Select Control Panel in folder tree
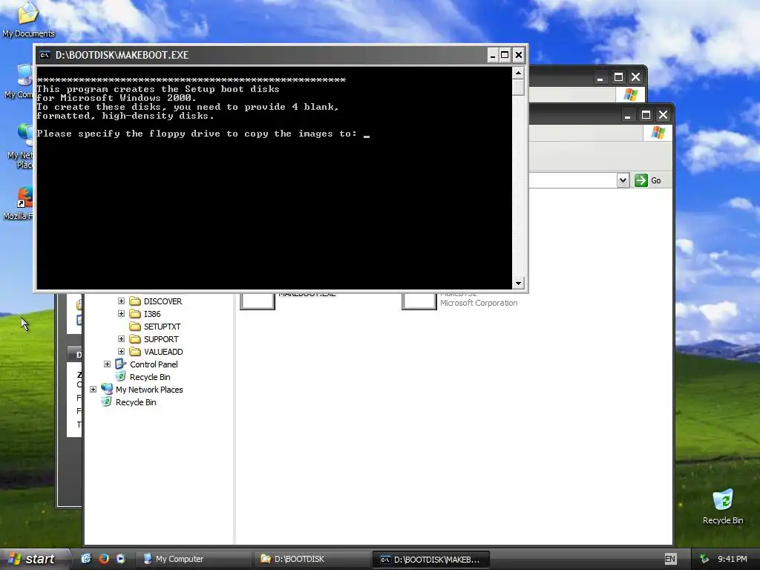The image size is (760, 570). (147, 364)
